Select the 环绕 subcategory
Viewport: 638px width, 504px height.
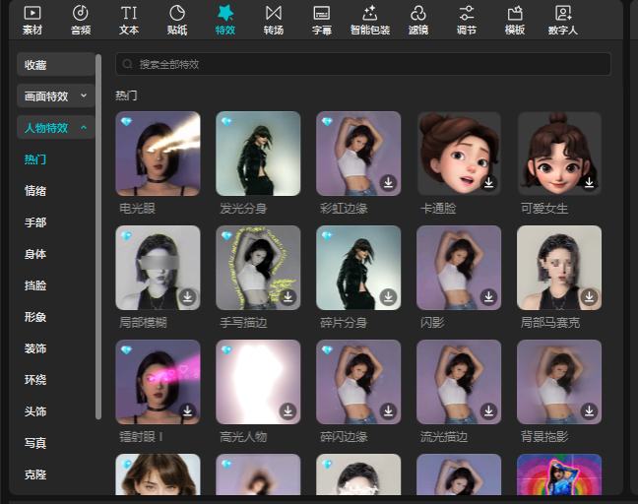coord(35,380)
